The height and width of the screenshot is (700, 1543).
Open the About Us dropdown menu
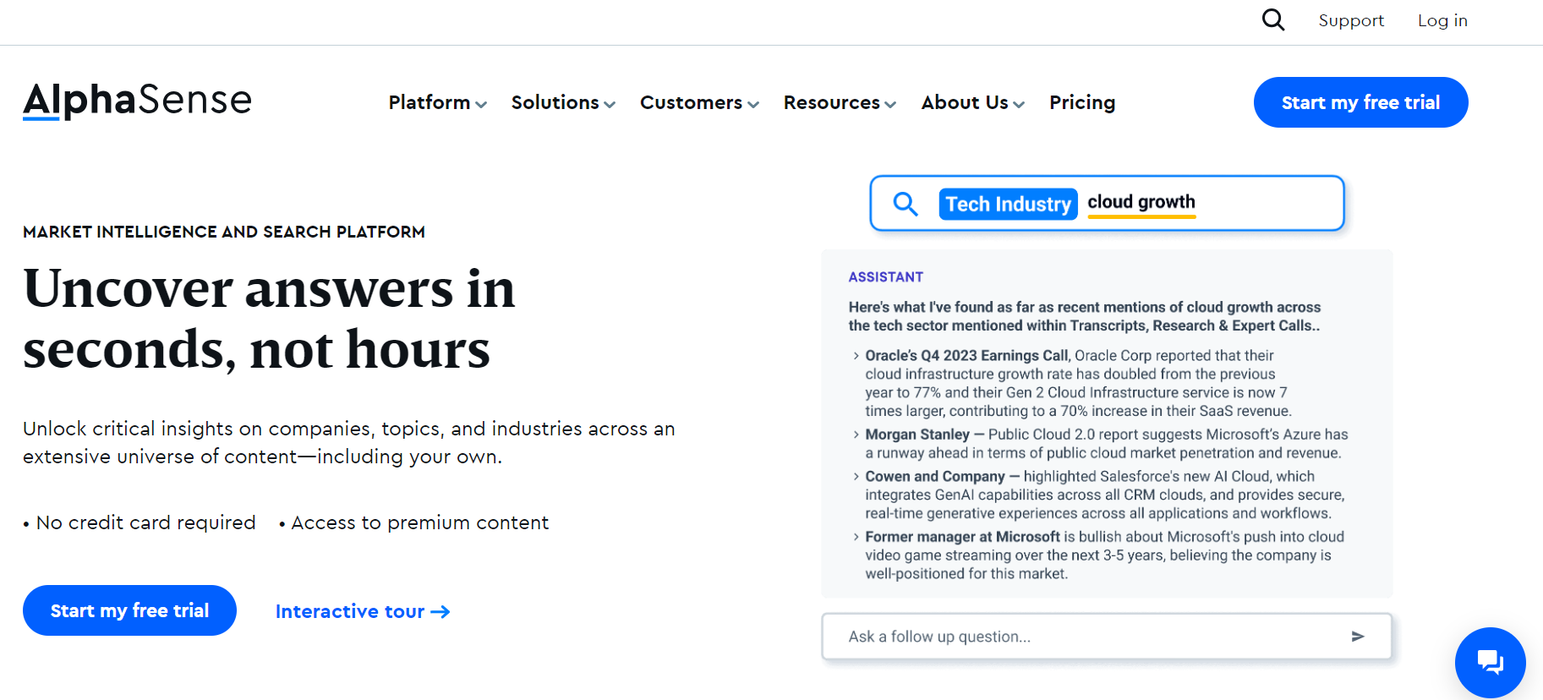click(x=973, y=102)
